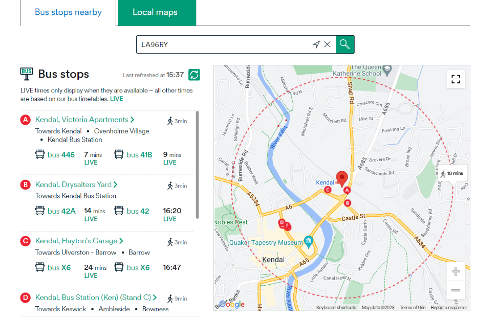Image resolution: width=497 pixels, height=322 pixels.
Task: Clear the postcode with the X icon
Action: point(328,44)
